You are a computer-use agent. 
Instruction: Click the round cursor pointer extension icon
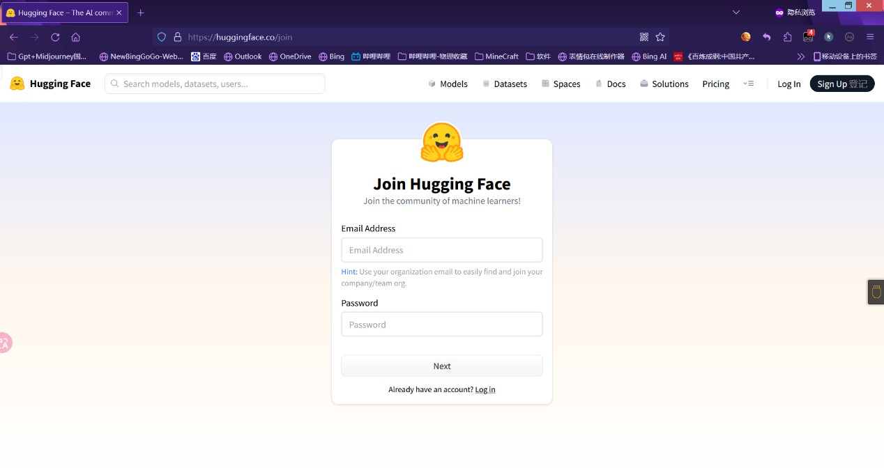[829, 37]
